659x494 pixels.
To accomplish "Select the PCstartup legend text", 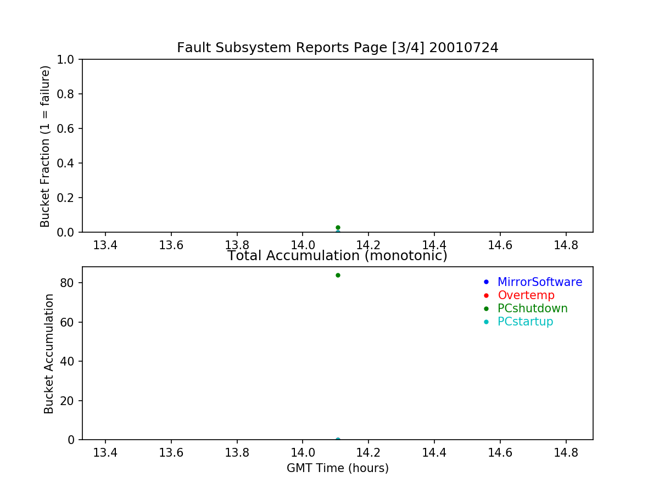I will pos(525,322).
